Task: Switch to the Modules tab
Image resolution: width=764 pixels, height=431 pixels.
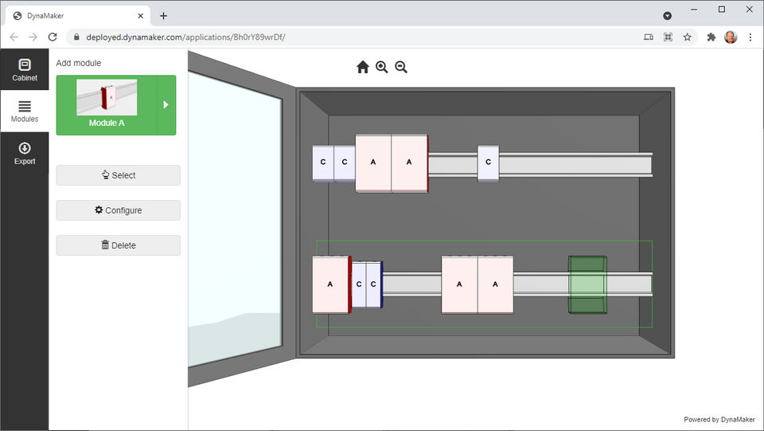Action: click(25, 112)
